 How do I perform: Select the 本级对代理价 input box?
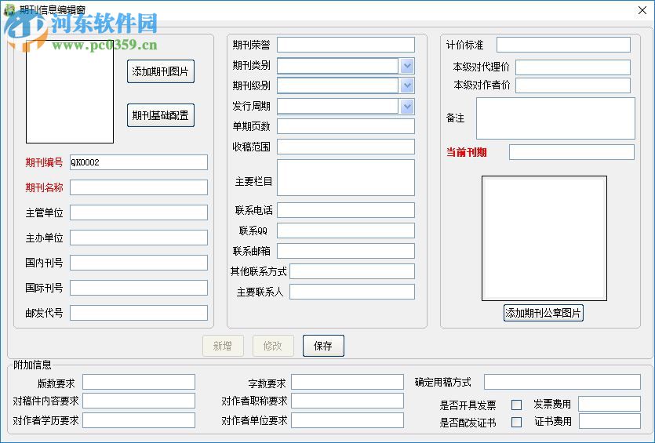(x=573, y=67)
